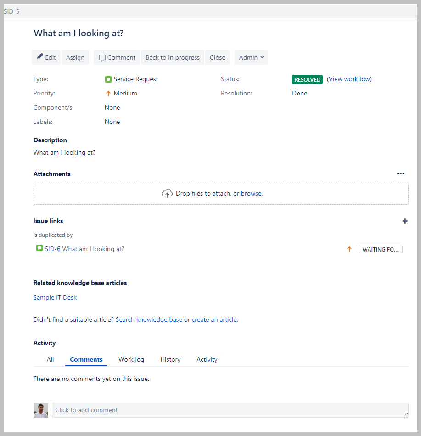
Task: Click Search knowledge base link
Action: click(x=149, y=320)
